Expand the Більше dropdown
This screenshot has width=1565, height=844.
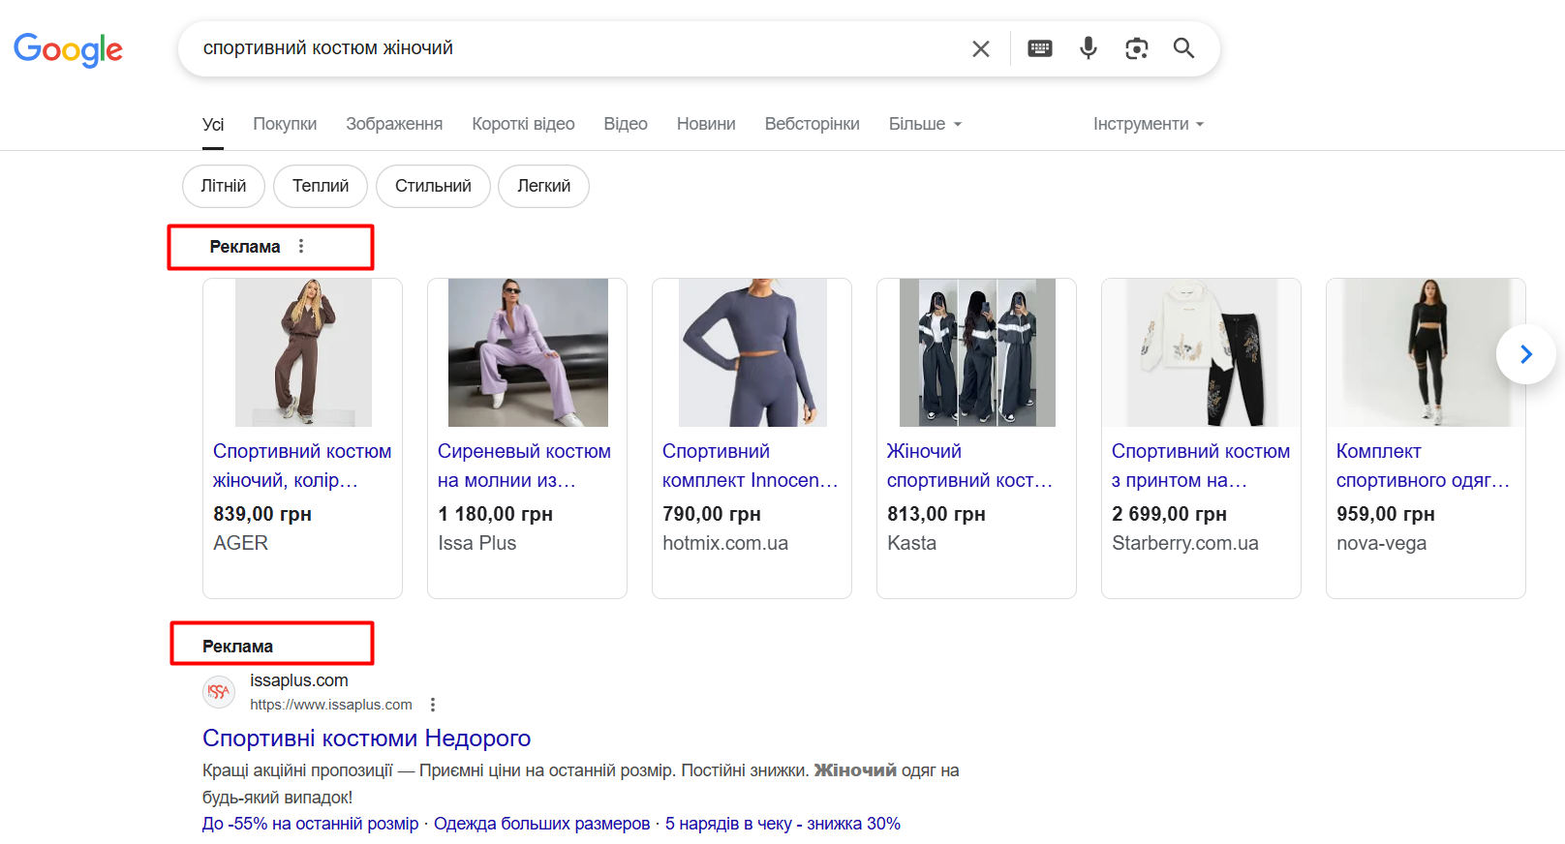925,124
